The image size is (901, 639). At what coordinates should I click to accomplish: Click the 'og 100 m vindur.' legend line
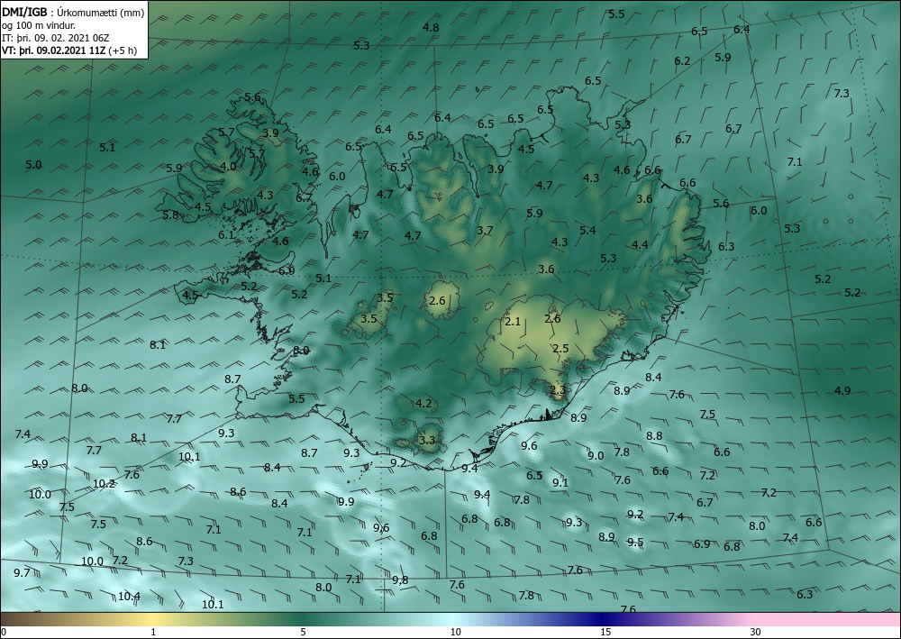pos(38,25)
